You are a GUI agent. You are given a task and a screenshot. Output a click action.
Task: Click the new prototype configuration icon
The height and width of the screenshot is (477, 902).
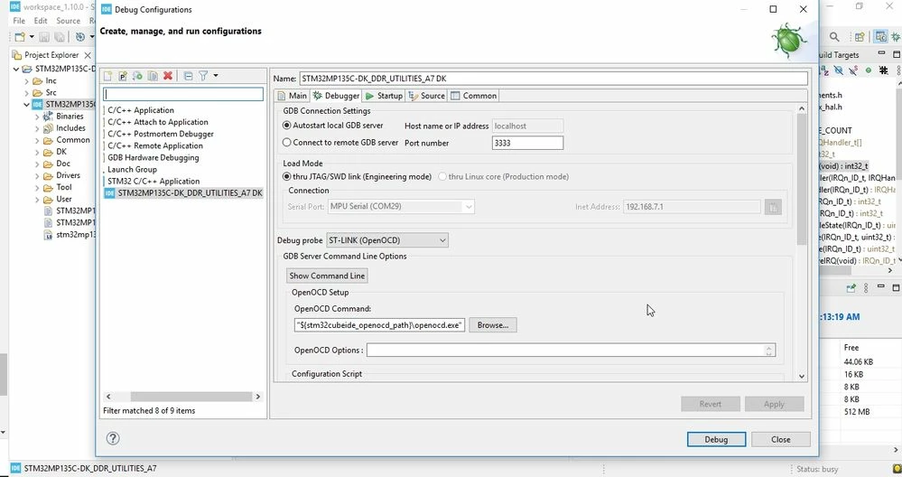(123, 76)
